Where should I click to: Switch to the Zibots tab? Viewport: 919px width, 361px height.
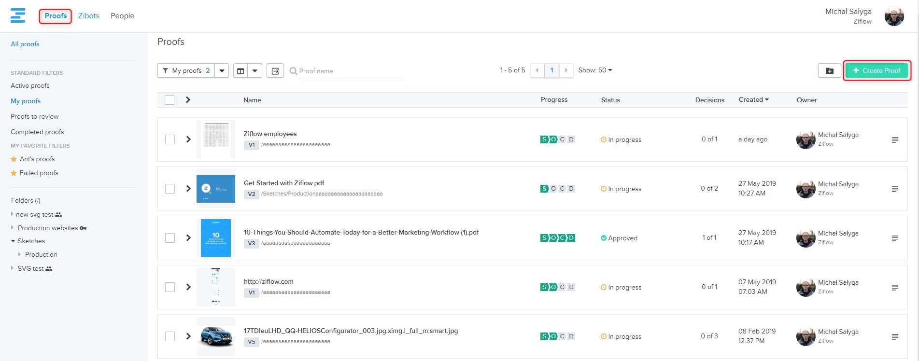pos(89,16)
